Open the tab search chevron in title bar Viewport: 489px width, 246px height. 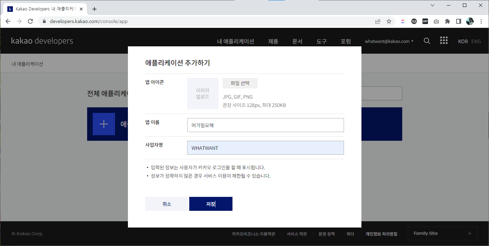point(433,5)
